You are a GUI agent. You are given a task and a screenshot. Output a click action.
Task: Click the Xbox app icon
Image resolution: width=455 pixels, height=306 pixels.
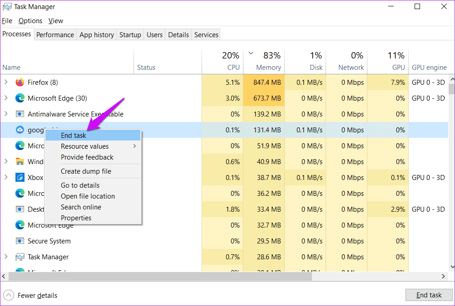20,177
